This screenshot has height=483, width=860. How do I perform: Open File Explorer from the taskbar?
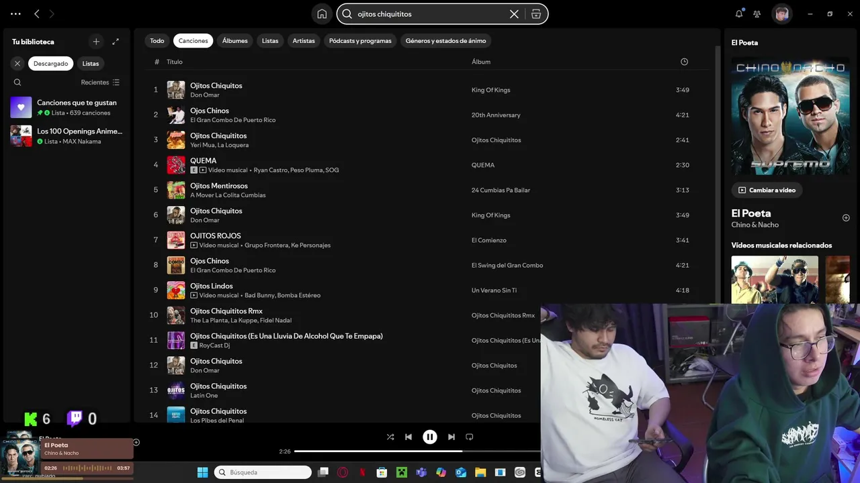[x=480, y=472]
